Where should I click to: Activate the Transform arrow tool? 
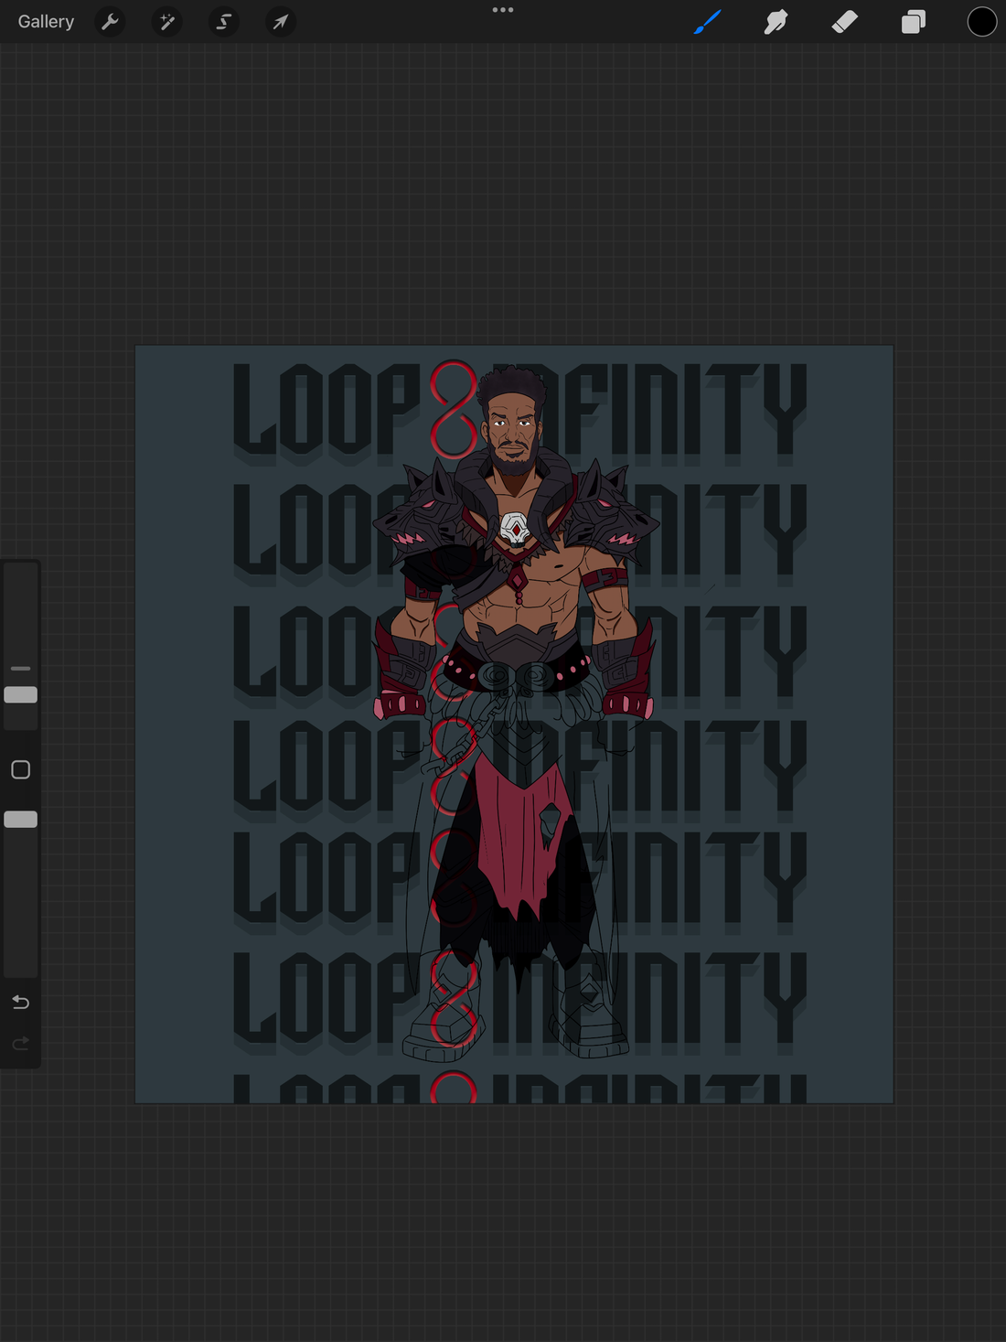280,22
